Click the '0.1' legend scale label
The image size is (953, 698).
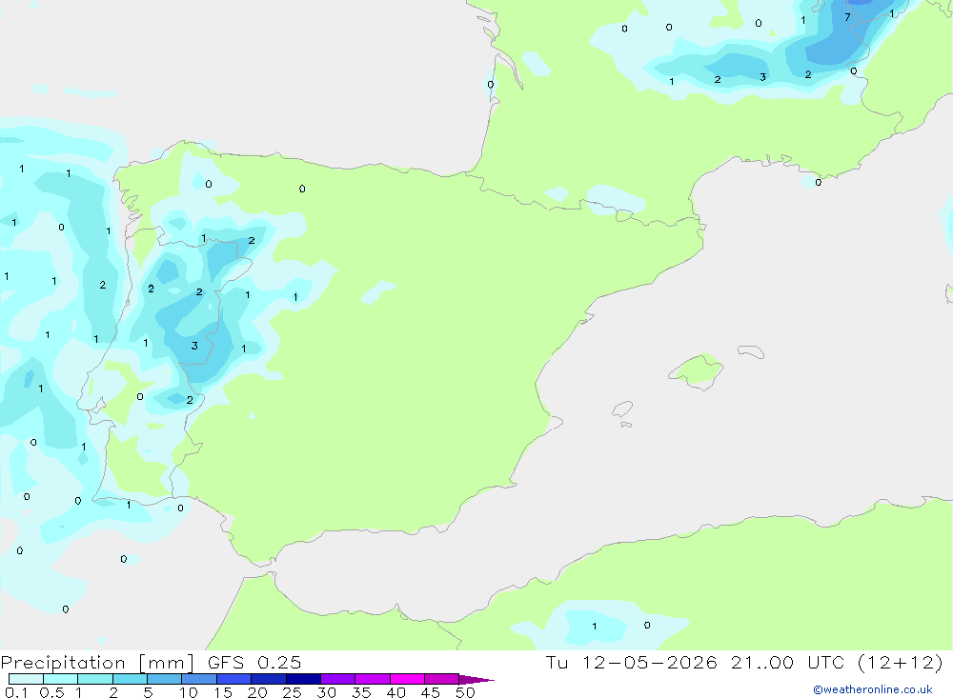[x=16, y=692]
